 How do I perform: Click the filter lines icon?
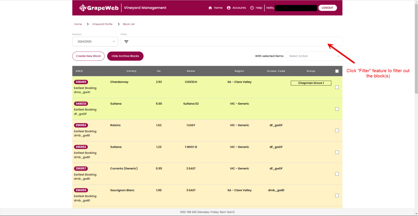[126, 42]
